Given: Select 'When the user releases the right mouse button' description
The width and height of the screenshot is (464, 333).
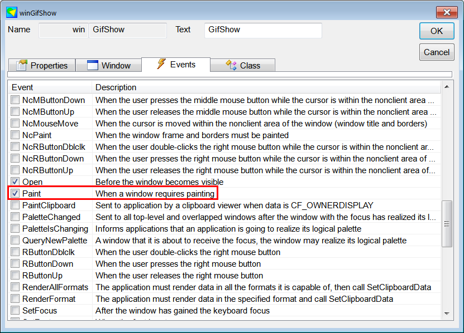Looking at the screenshot, I should (179, 276).
